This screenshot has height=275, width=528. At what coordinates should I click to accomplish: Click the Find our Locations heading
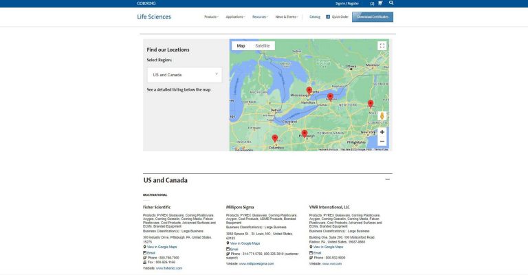[168, 49]
